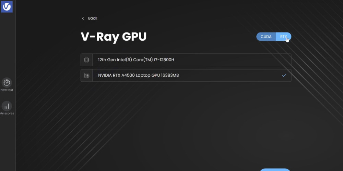Open New test via the speedometer icon
Screen dimensions: 343x171
(x=7, y=82)
